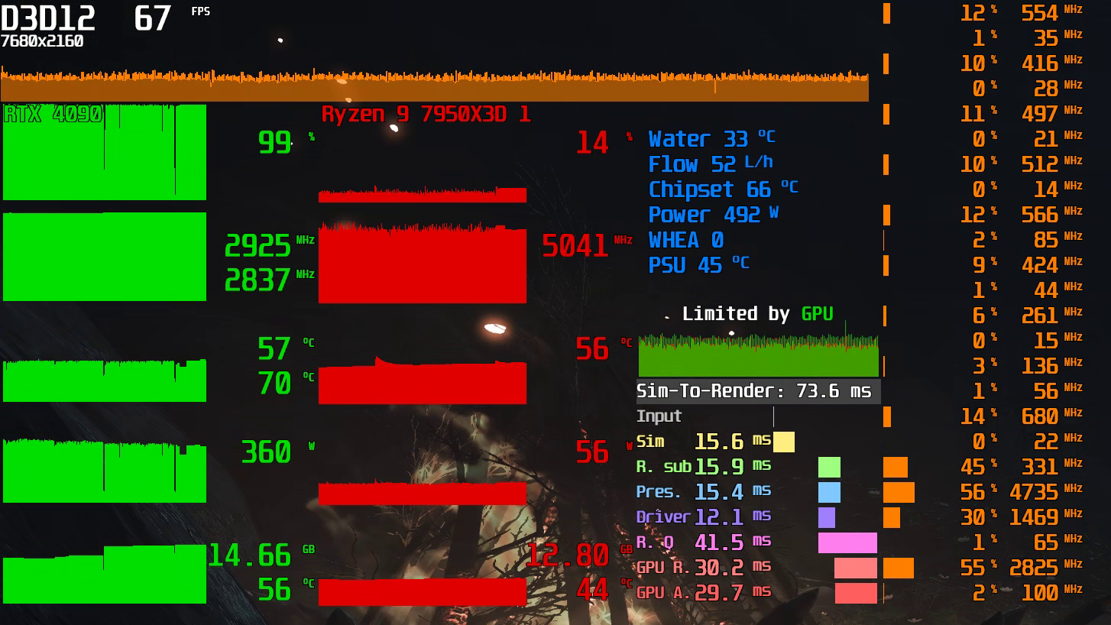Image resolution: width=1111 pixels, height=625 pixels.
Task: Click the green R. sub latency bar
Action: (x=829, y=467)
